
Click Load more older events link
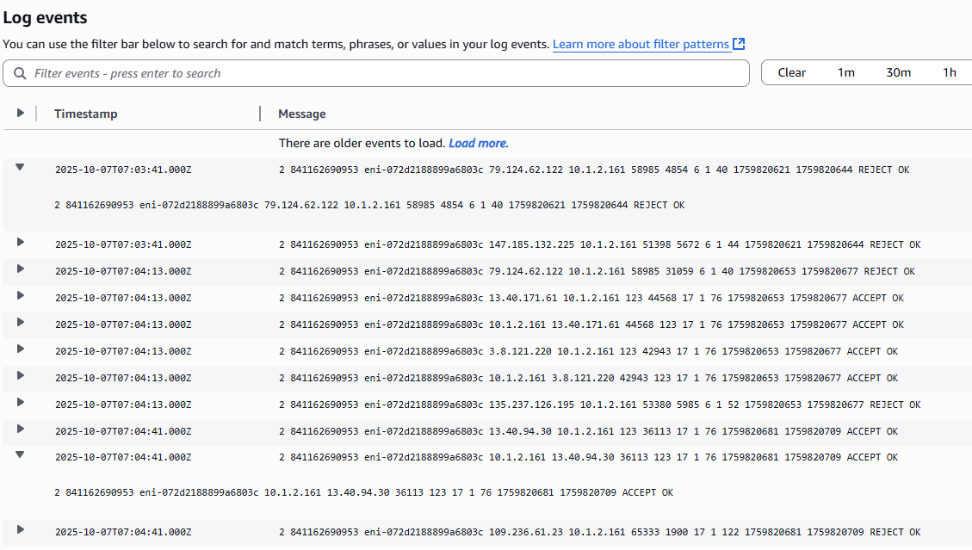[478, 143]
